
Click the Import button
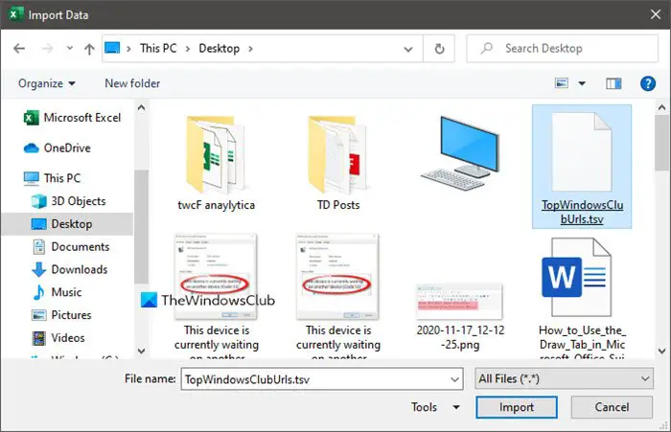tap(517, 407)
